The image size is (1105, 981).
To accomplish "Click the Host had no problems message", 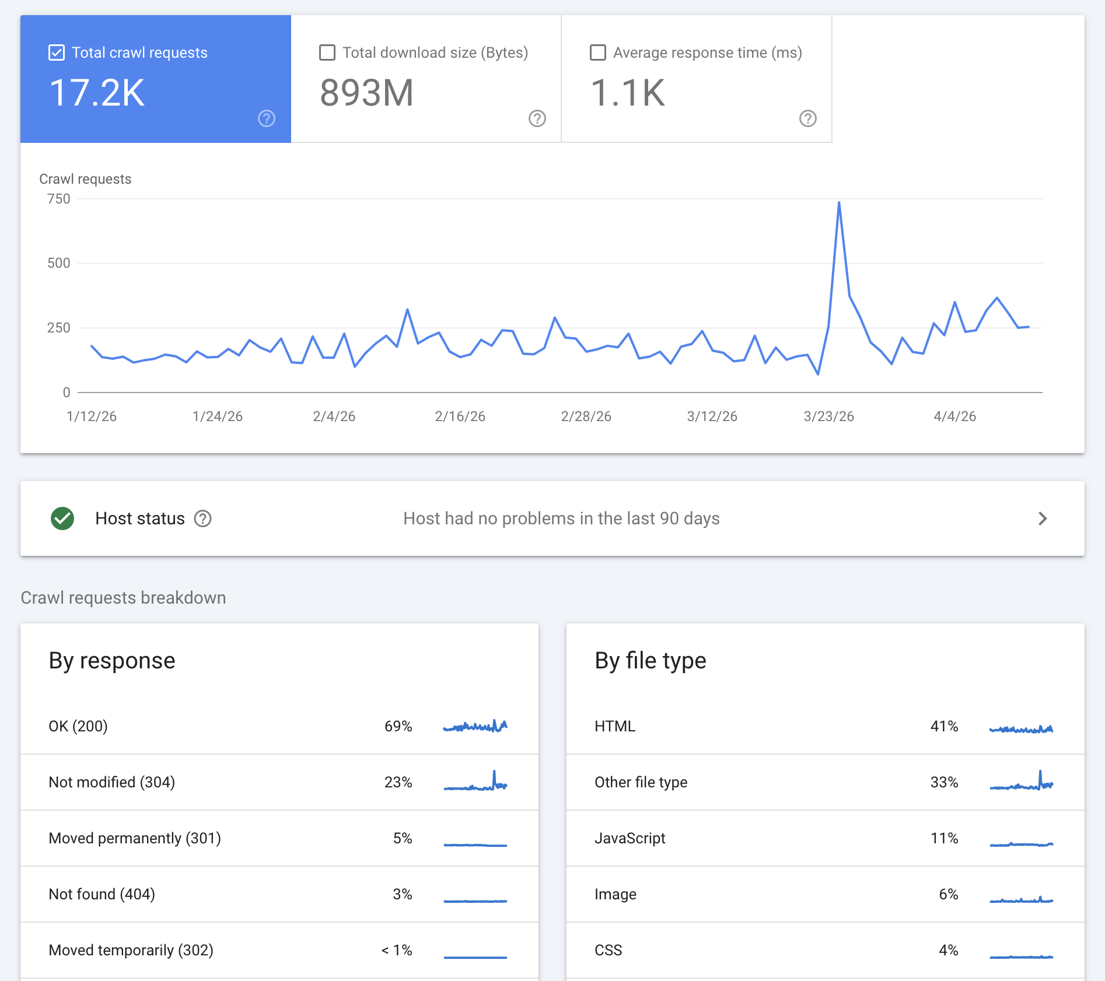I will point(561,518).
